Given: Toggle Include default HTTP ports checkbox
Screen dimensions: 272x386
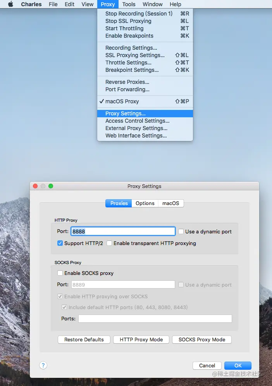Looking at the screenshot, I should coord(64,307).
